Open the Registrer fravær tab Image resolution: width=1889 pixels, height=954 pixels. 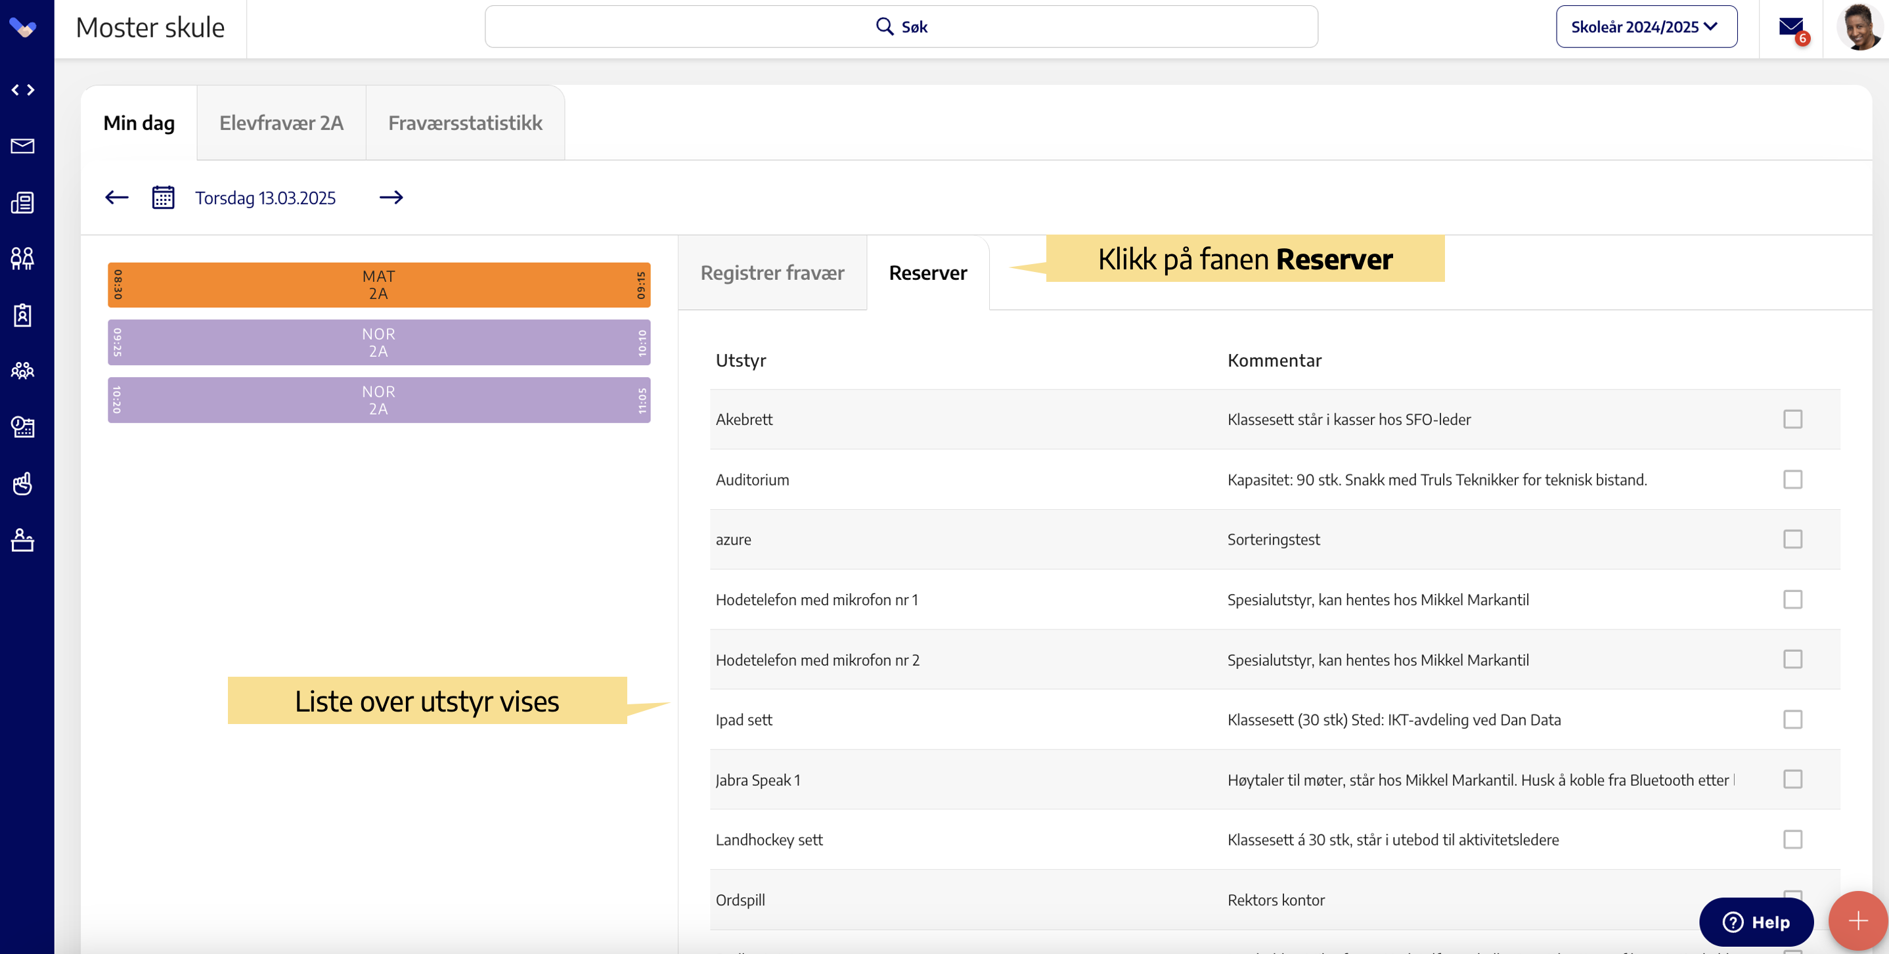[772, 273]
